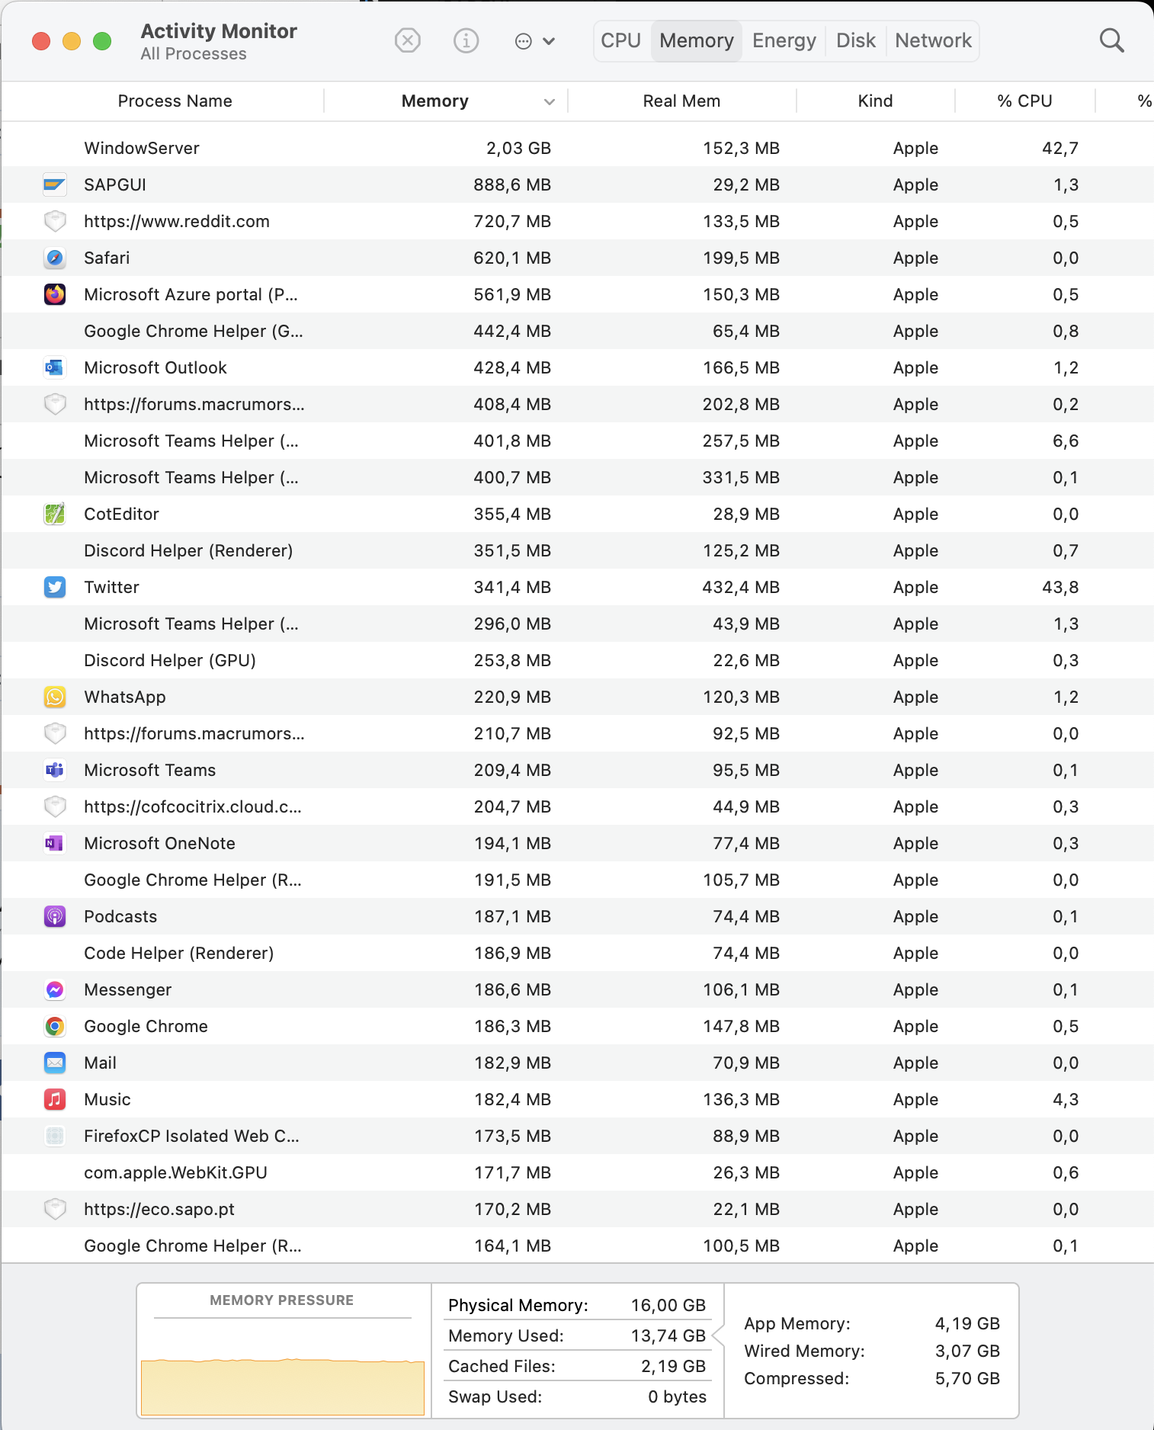This screenshot has width=1154, height=1430.
Task: Sort by Process Name column header
Action: click(x=175, y=101)
